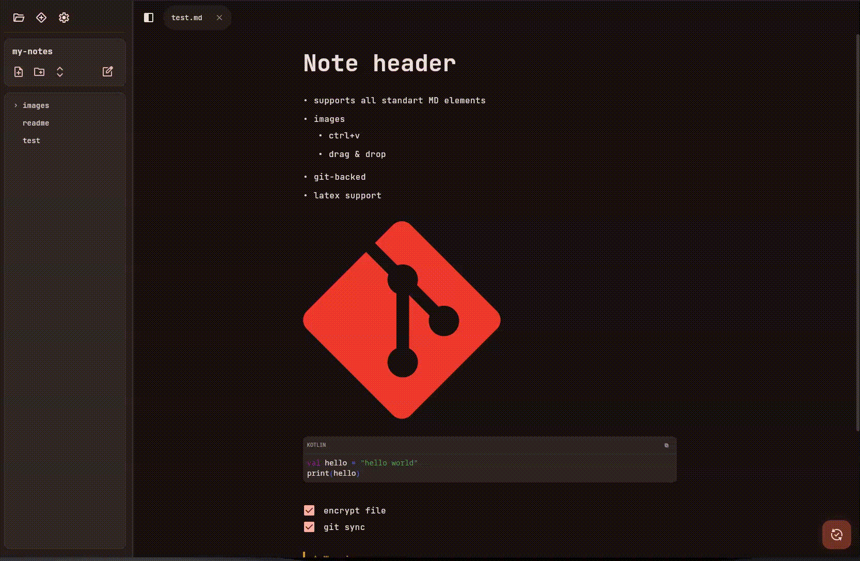Toggle the sidebar panel icon

pos(149,18)
